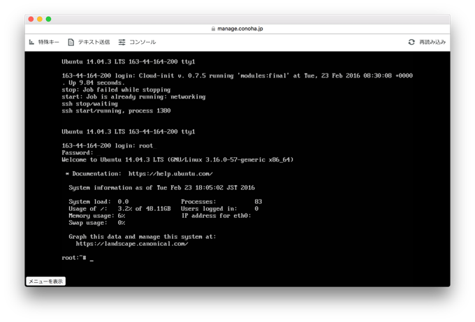Screen dimensions: 475x322
Task: Click the 'stop: Job failed while stopping' line
Action: (x=116, y=89)
